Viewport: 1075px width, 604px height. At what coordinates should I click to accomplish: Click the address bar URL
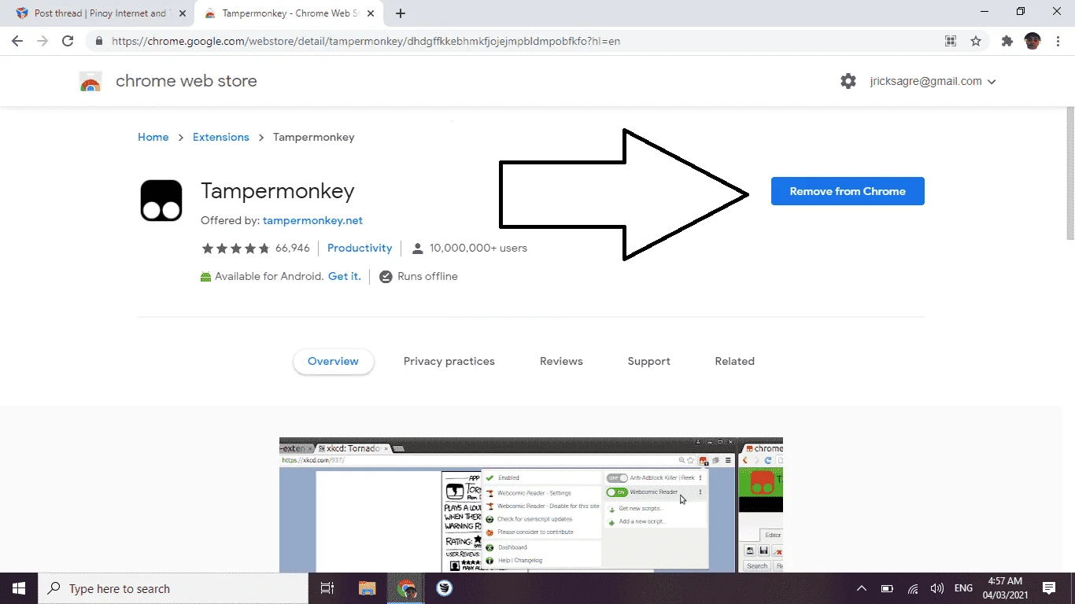[x=366, y=41]
